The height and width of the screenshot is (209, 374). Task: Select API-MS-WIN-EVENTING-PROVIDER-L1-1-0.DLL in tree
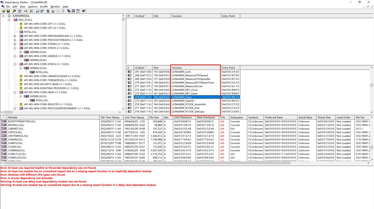pyautogui.click(x=52, y=88)
